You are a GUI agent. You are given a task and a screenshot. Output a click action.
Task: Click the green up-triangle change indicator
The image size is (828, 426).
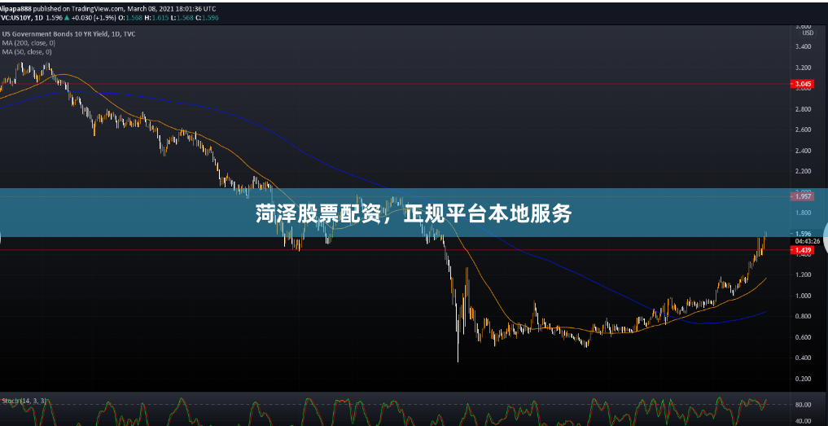(68, 17)
